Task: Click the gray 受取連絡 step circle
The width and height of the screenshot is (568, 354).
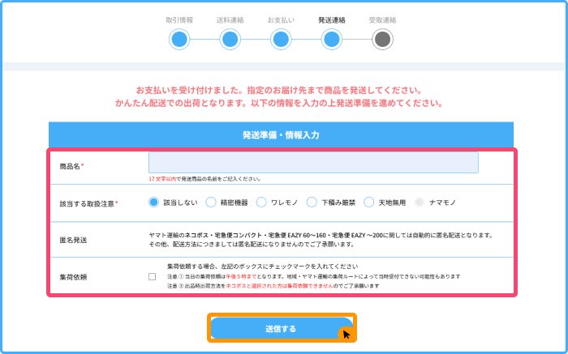Action: coord(383,39)
